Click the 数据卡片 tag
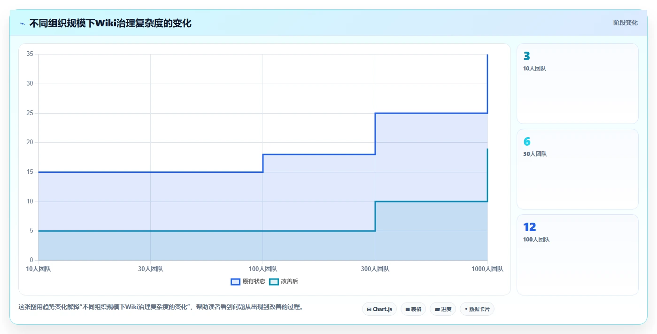Image resolution: width=657 pixels, height=334 pixels. tap(477, 309)
